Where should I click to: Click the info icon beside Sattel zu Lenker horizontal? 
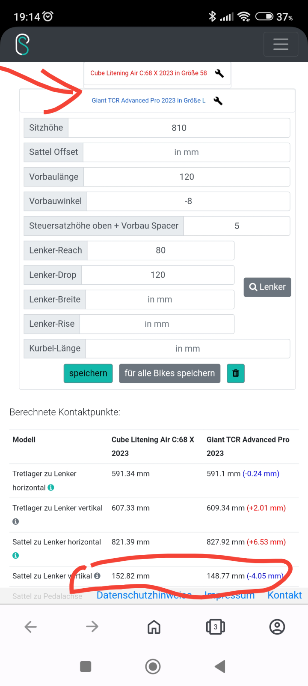tap(15, 555)
